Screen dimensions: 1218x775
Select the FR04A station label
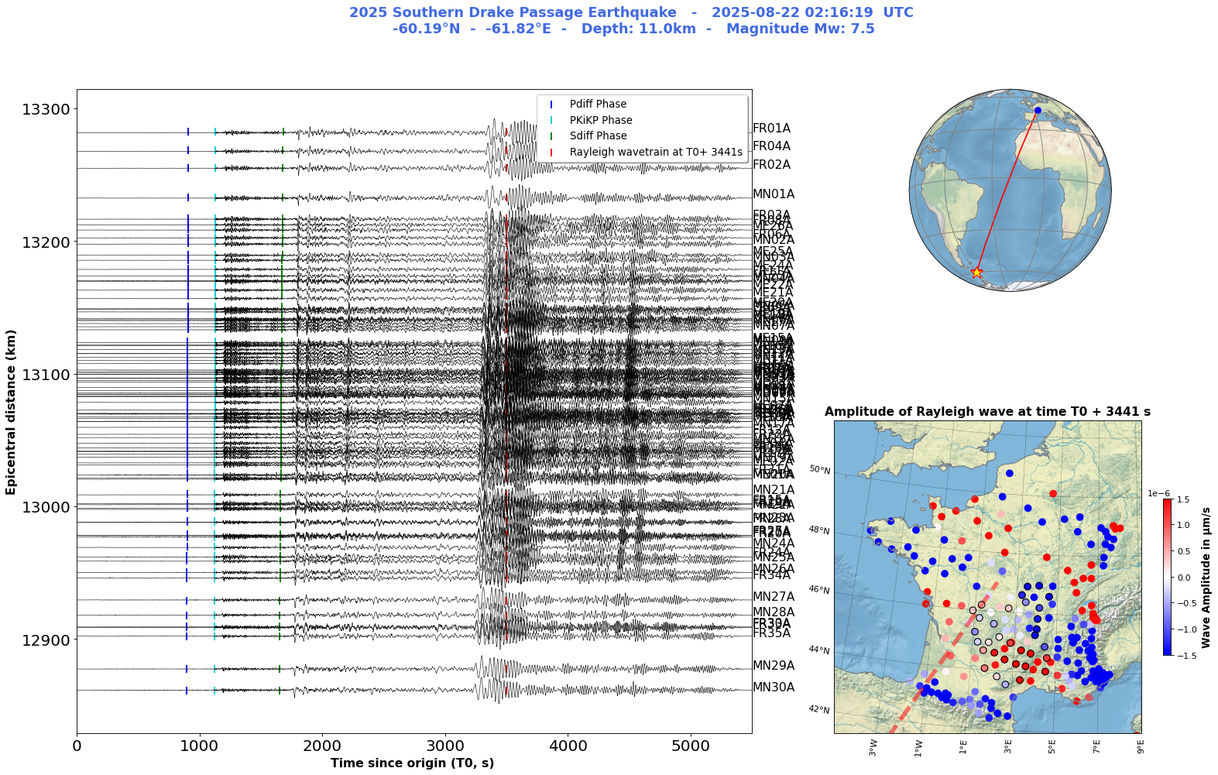tap(771, 146)
